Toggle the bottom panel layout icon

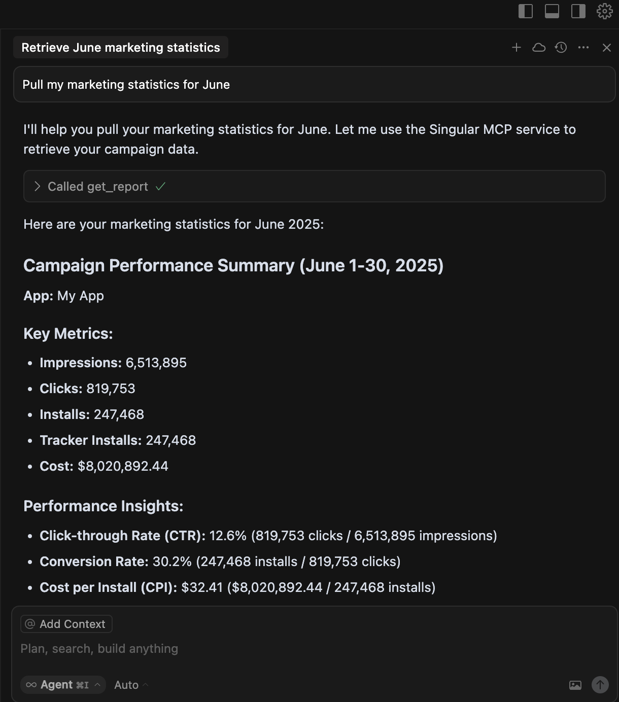point(552,11)
